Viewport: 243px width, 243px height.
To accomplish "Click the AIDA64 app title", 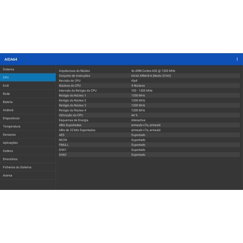I will [11, 59].
